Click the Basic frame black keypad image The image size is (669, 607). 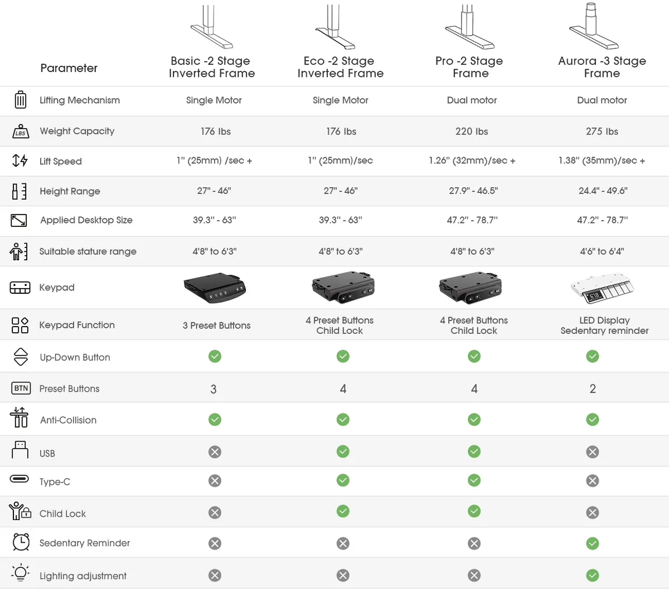coord(215,288)
